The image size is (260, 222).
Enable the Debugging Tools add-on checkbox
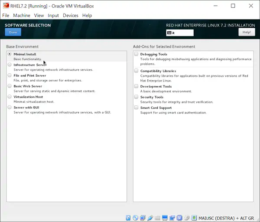[x=136, y=54]
